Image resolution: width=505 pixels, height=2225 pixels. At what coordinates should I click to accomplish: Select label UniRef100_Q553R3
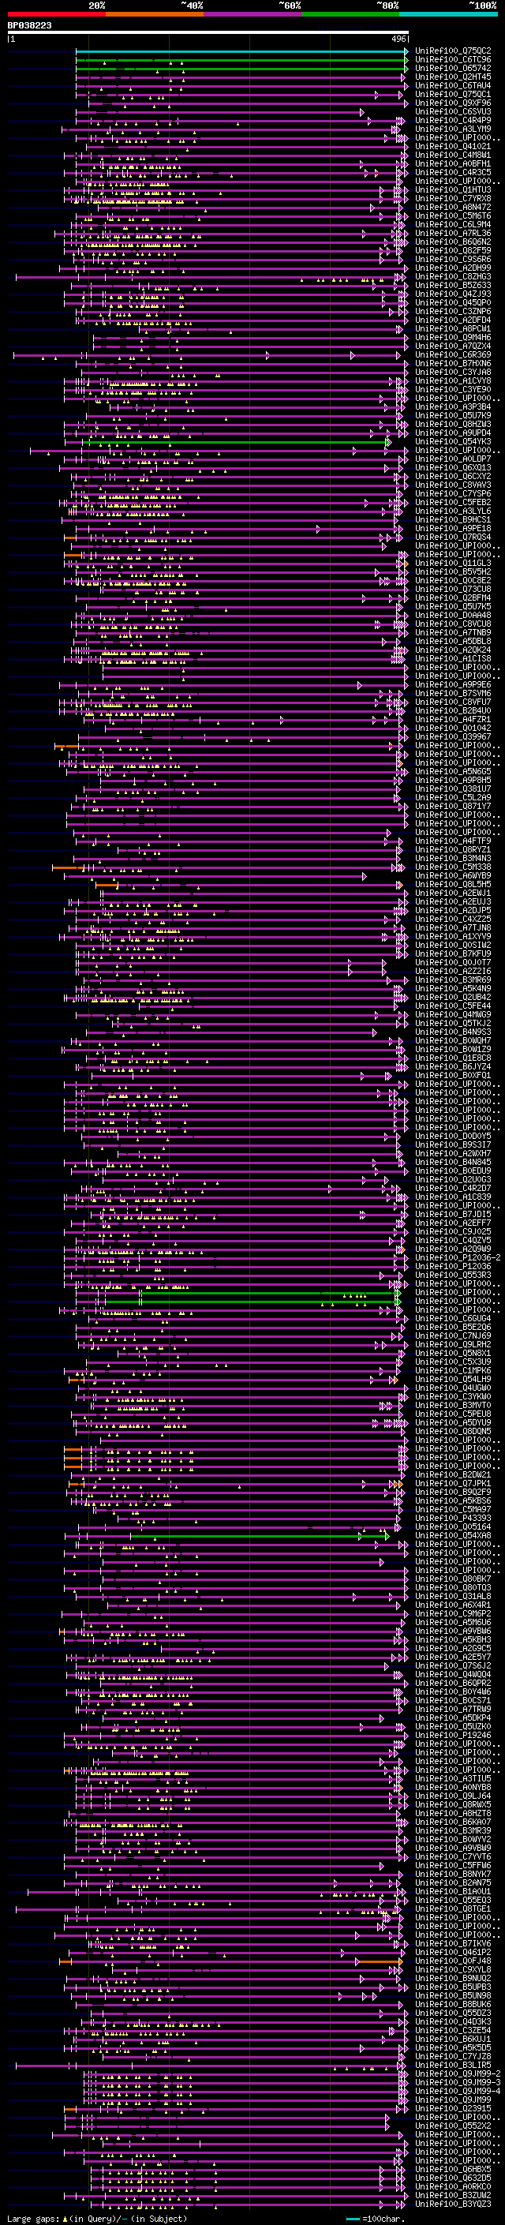[x=453, y=1275]
